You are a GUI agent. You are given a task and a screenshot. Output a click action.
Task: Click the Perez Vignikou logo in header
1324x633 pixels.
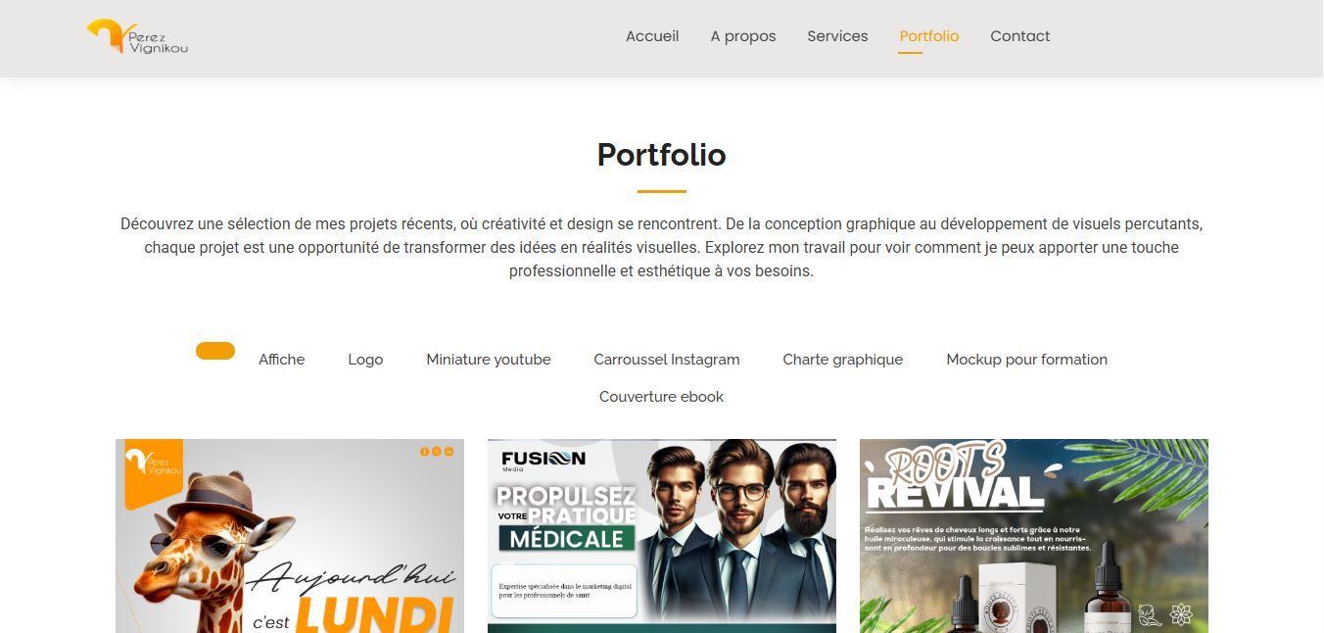[137, 37]
